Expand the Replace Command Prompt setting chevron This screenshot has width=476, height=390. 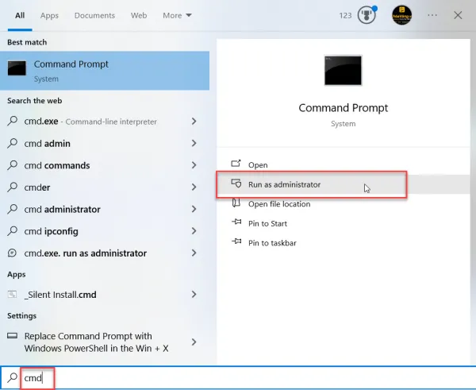coord(194,342)
